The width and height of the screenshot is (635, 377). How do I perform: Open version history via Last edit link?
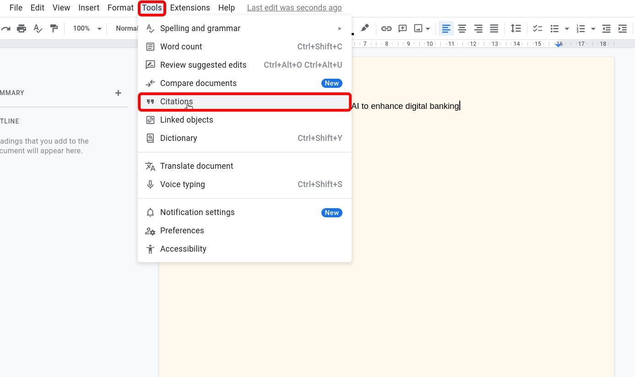click(x=294, y=7)
